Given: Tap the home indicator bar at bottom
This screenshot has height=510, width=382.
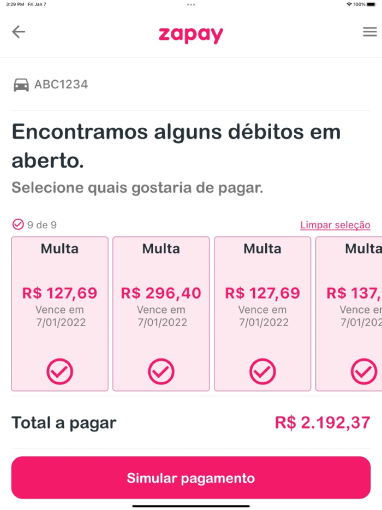Looking at the screenshot, I should click(190, 506).
